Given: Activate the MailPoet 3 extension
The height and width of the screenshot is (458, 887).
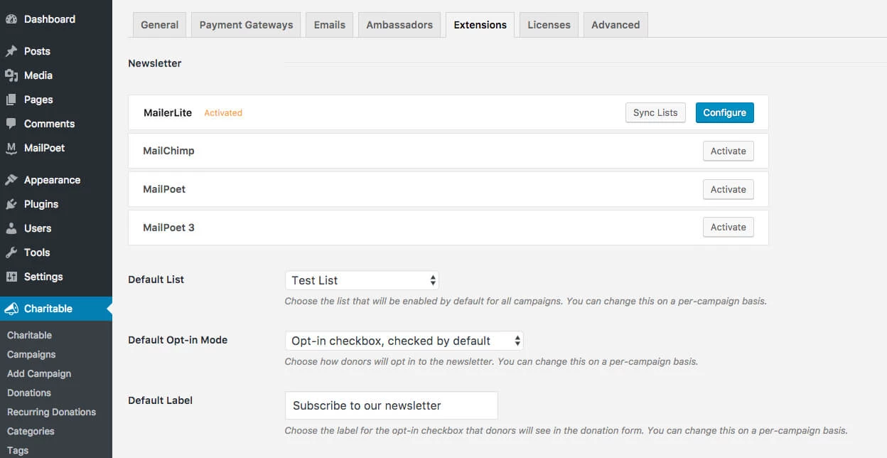Looking at the screenshot, I should (x=728, y=228).
